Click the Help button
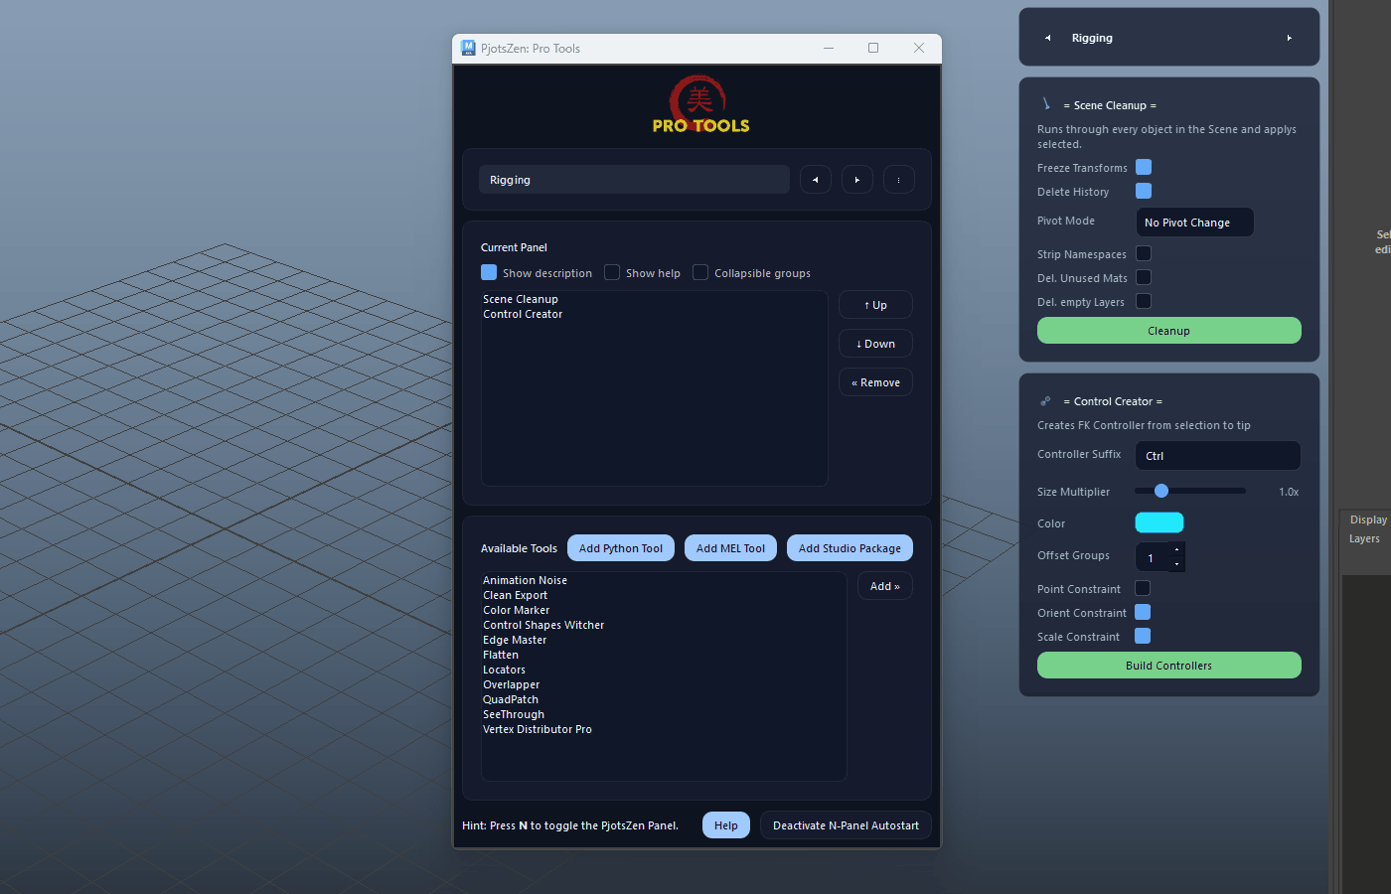This screenshot has width=1391, height=894. (x=726, y=825)
